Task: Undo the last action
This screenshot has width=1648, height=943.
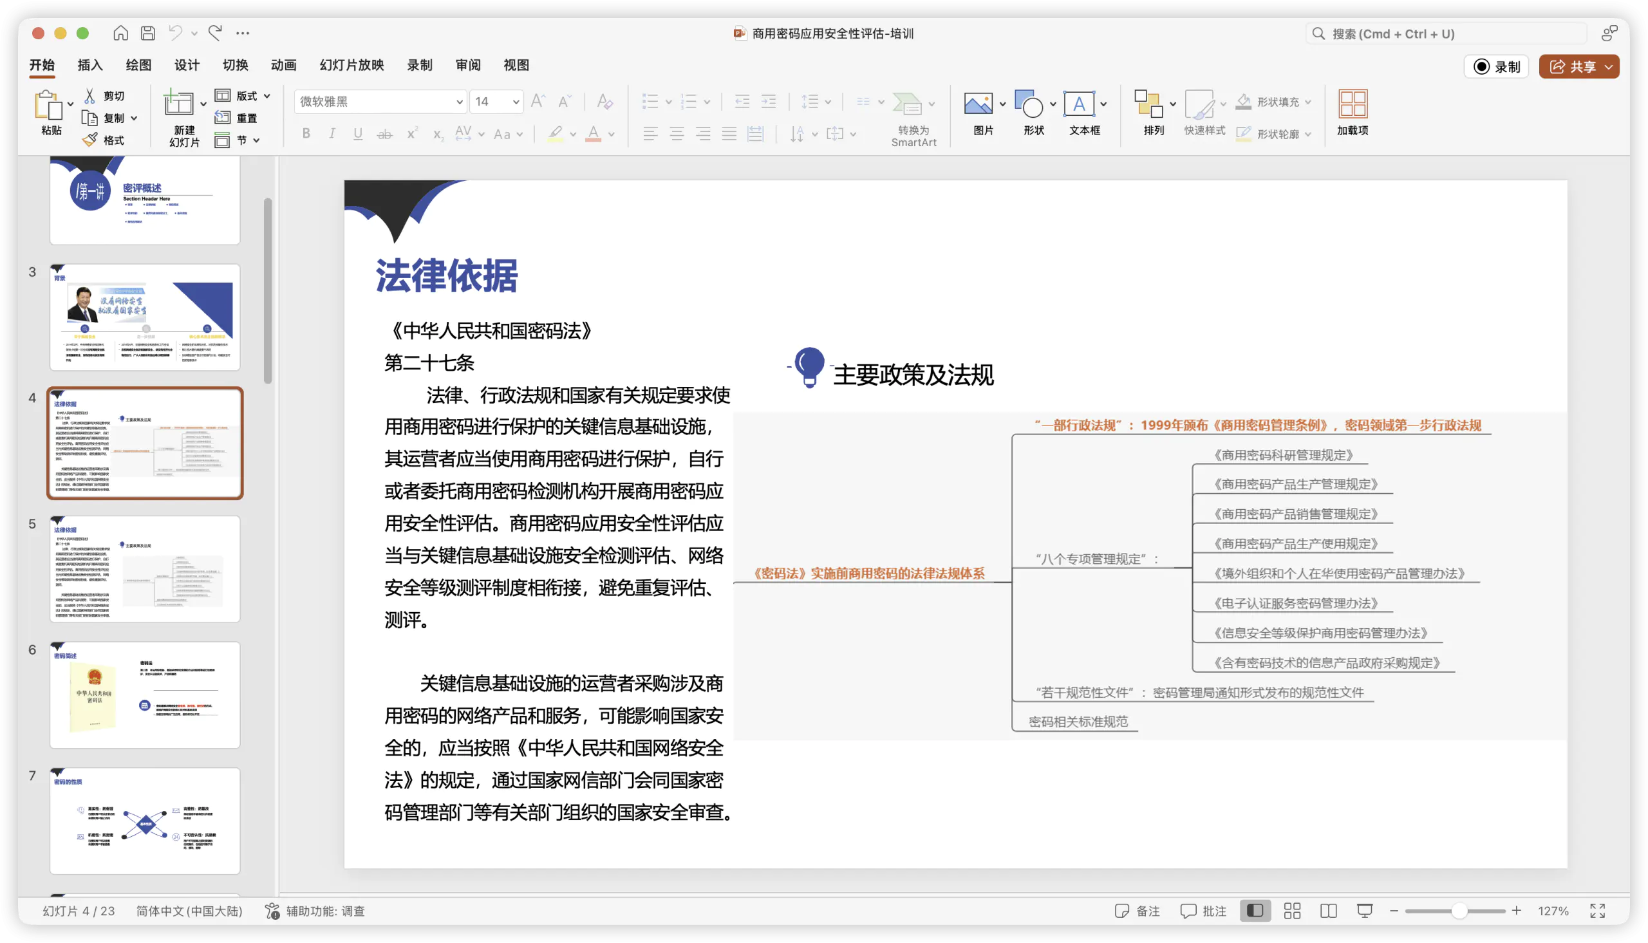Action: click(176, 33)
